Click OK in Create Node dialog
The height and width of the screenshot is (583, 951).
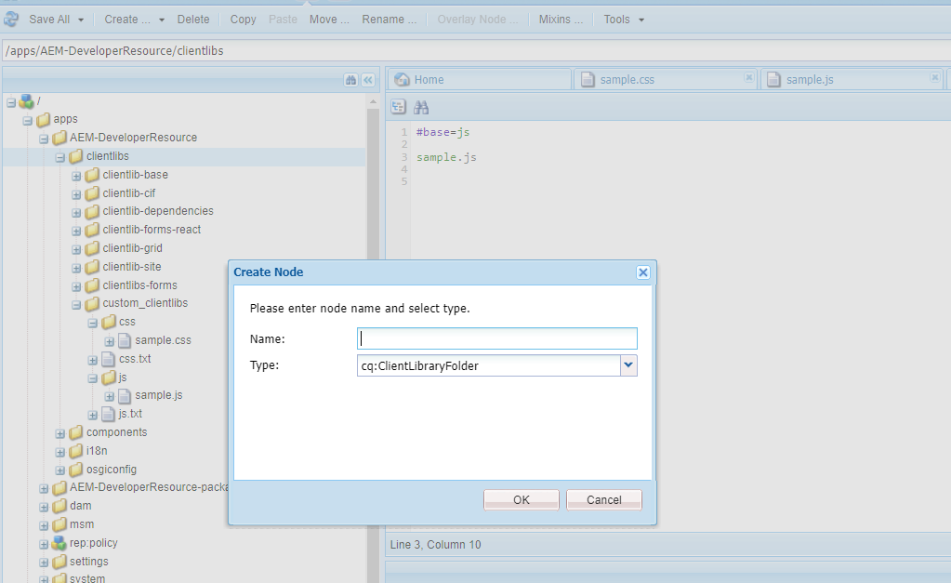pos(521,499)
